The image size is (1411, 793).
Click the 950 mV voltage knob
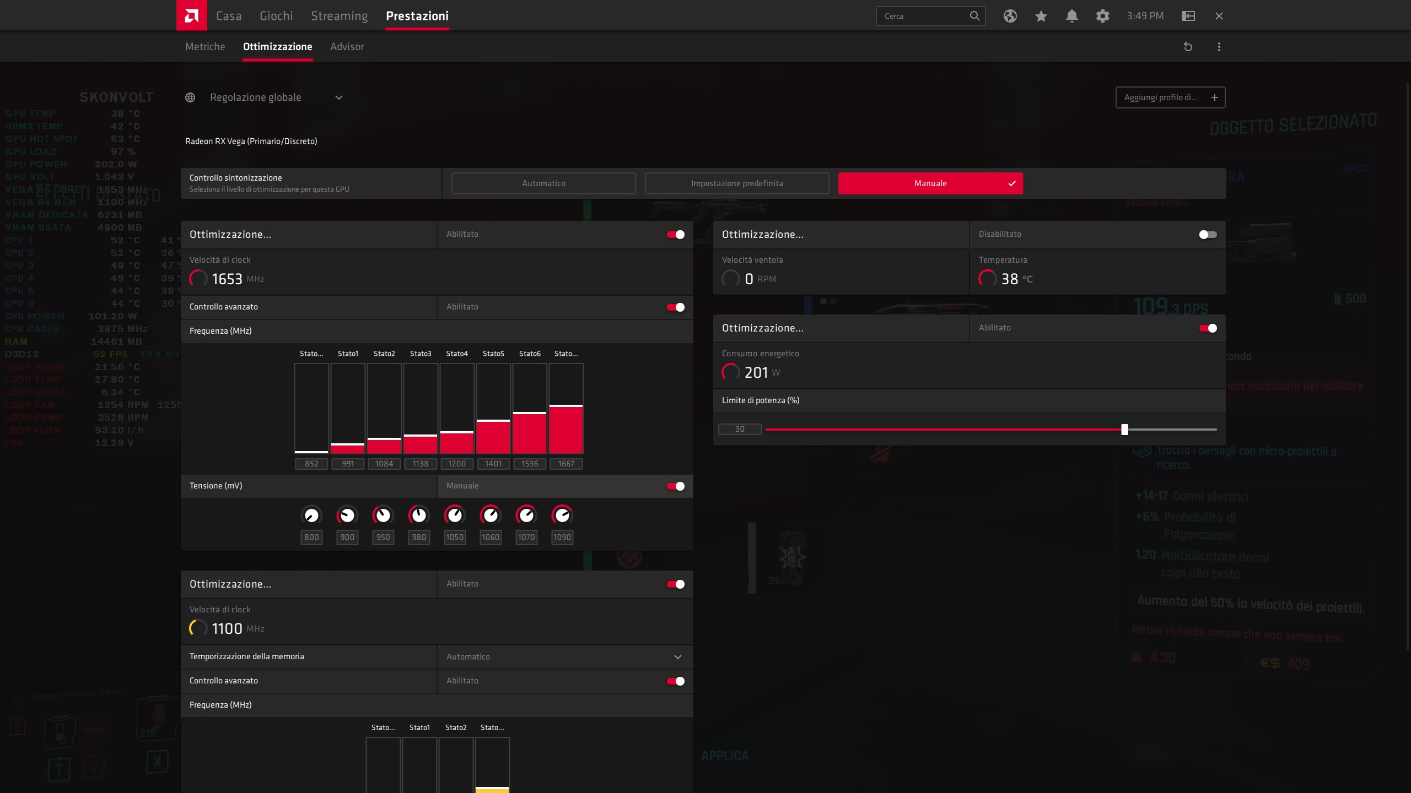383,515
